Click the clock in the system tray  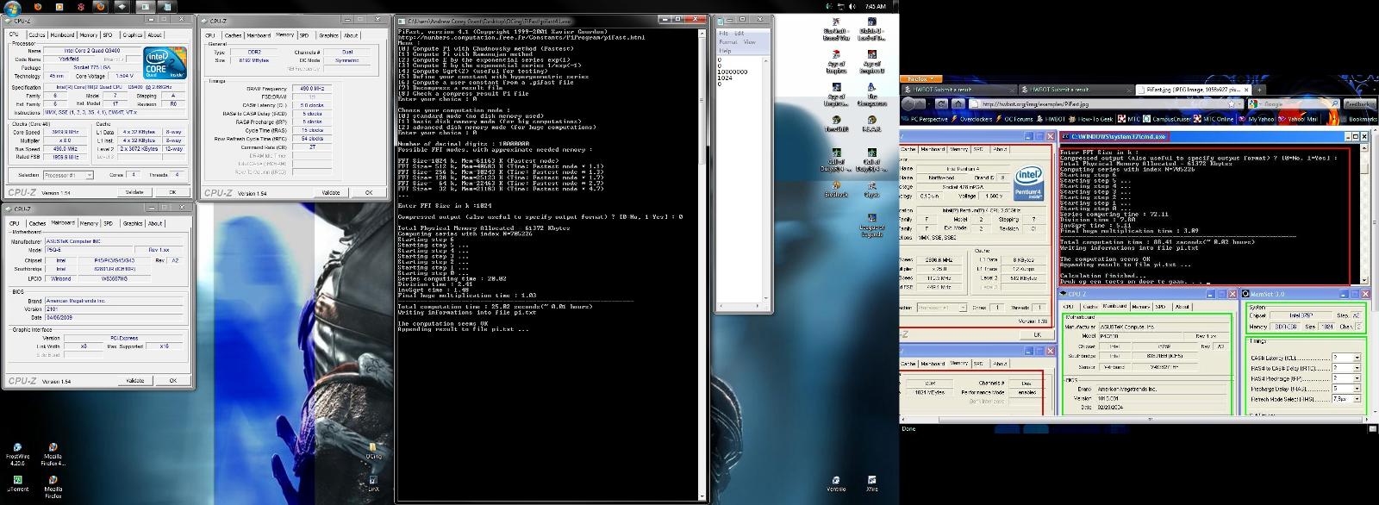coord(875,5)
